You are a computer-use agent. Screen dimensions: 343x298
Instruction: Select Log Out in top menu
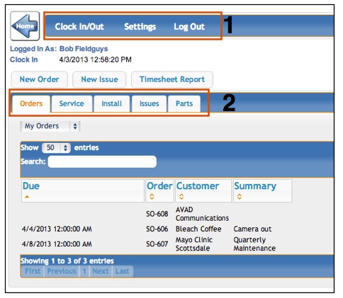click(x=189, y=27)
